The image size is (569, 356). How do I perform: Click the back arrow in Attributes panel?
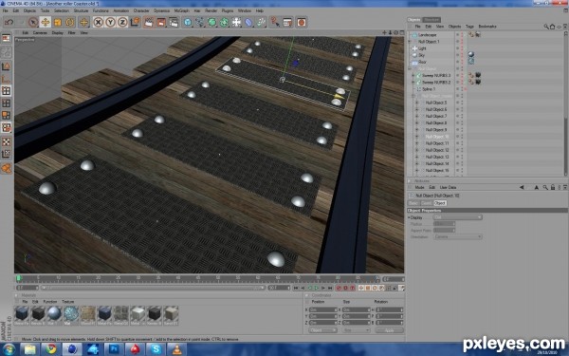(522, 187)
